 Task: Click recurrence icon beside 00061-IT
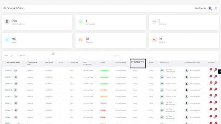click(x=15, y=90)
